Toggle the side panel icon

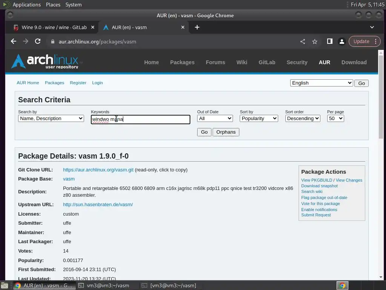tap(329, 42)
